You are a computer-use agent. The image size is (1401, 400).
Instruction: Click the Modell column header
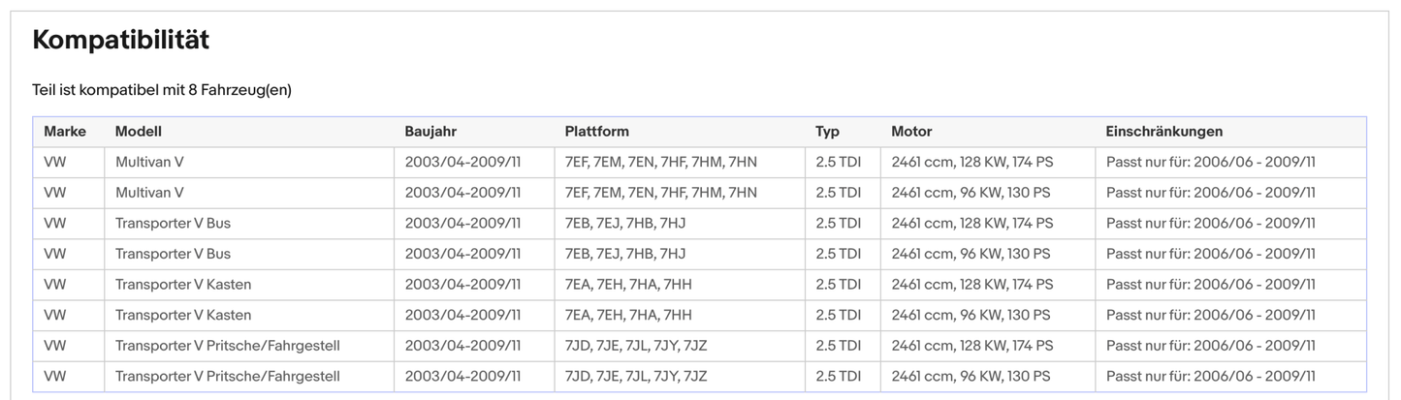pos(139,132)
